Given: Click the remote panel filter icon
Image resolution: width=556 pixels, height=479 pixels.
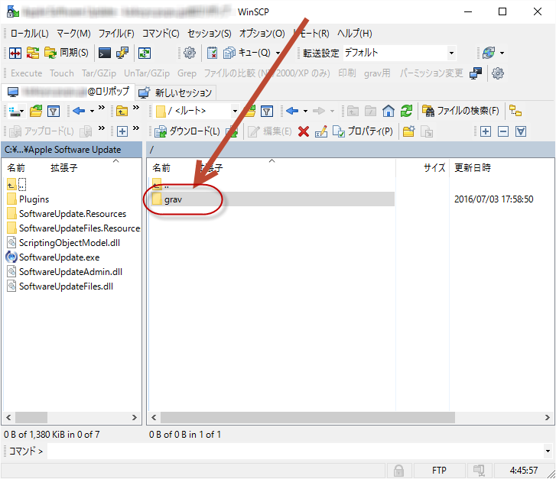Looking at the screenshot, I should [x=266, y=111].
